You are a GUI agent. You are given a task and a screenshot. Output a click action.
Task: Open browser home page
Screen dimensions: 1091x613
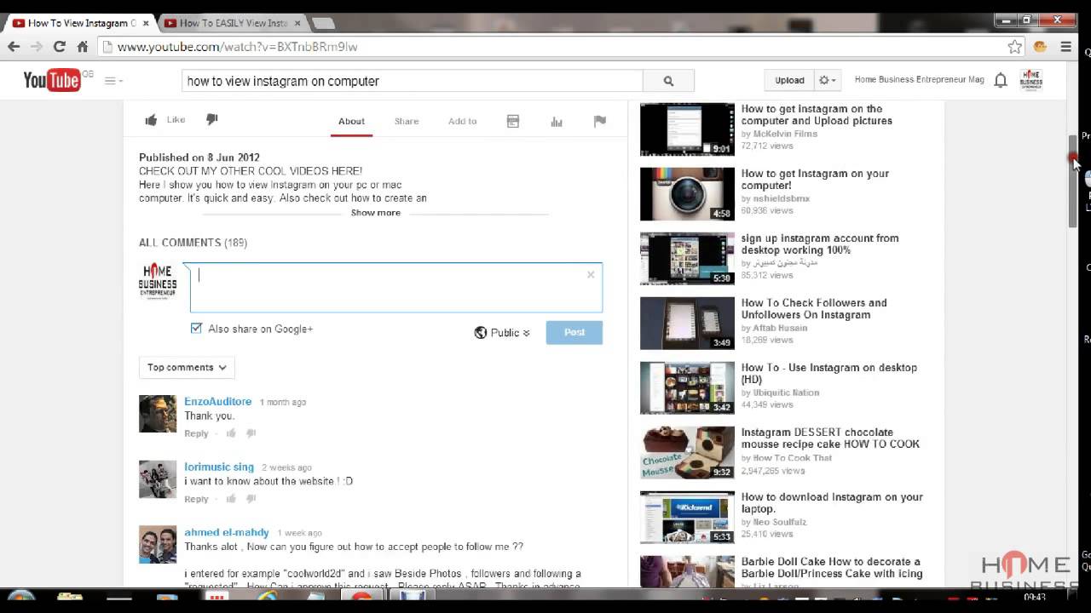(83, 47)
